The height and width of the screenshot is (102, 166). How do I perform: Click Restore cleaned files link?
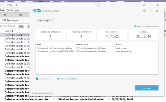(x=68, y=79)
